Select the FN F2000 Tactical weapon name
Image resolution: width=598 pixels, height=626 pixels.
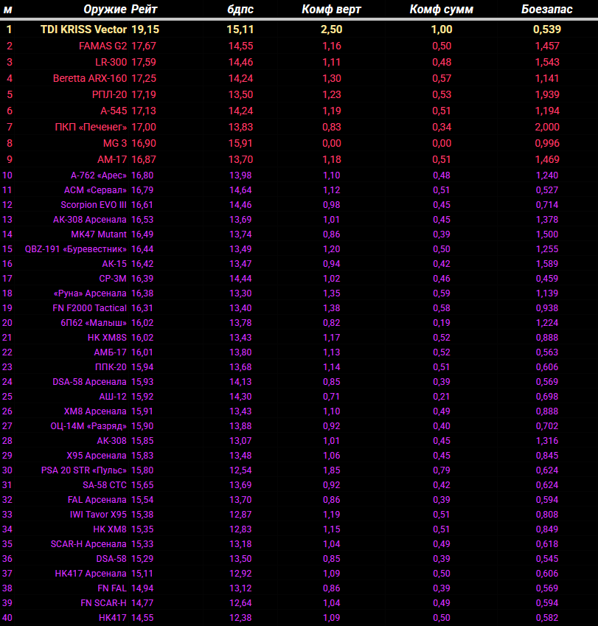click(89, 308)
